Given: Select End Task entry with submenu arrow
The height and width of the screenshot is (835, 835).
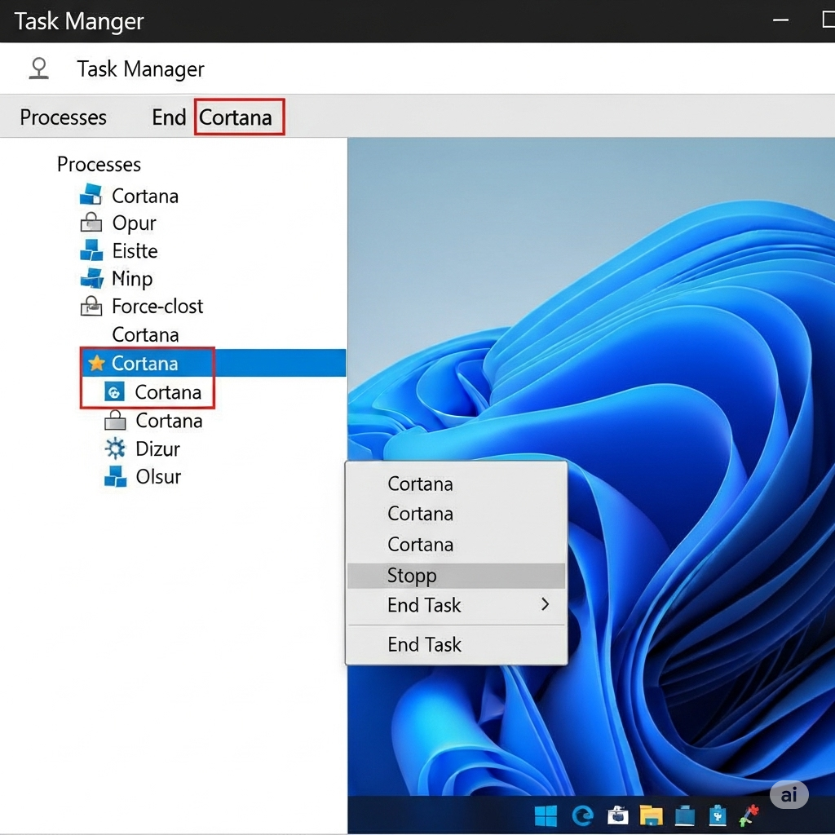Looking at the screenshot, I should pos(456,605).
